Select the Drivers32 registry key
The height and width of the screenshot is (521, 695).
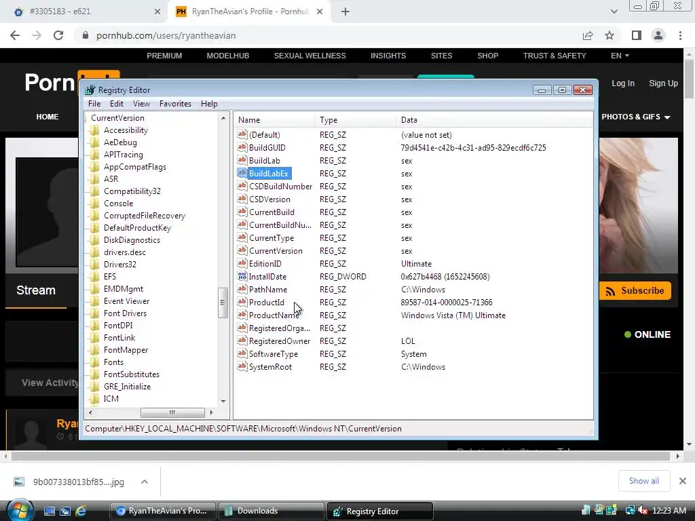coord(119,265)
